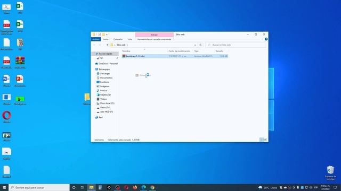Viewport: 341px width, 191px height.
Task: Open Disco local (C:) drive
Action: tap(105, 103)
